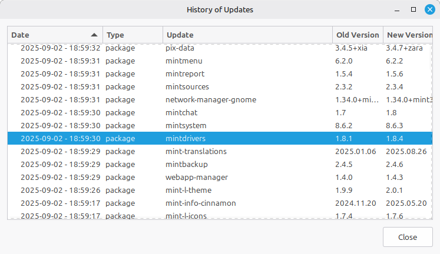Sort by the Old Version column header

[358, 35]
